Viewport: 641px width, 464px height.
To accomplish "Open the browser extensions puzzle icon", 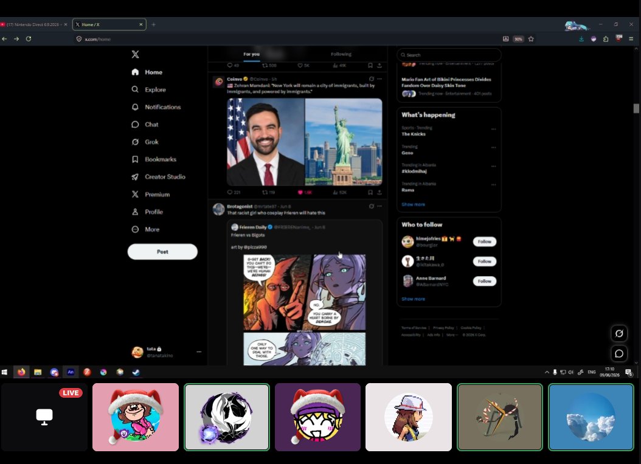I will coord(606,39).
